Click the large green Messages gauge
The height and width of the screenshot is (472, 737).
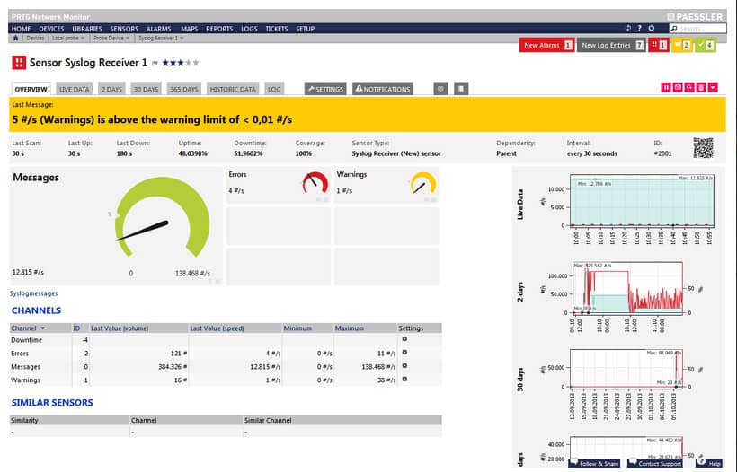pyautogui.click(x=162, y=219)
